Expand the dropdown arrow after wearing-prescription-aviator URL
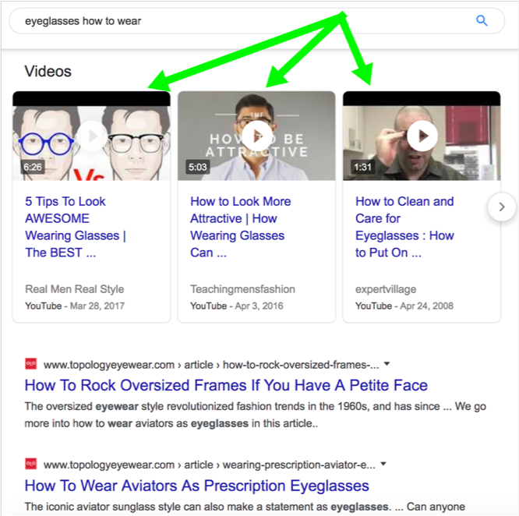 pos(383,464)
